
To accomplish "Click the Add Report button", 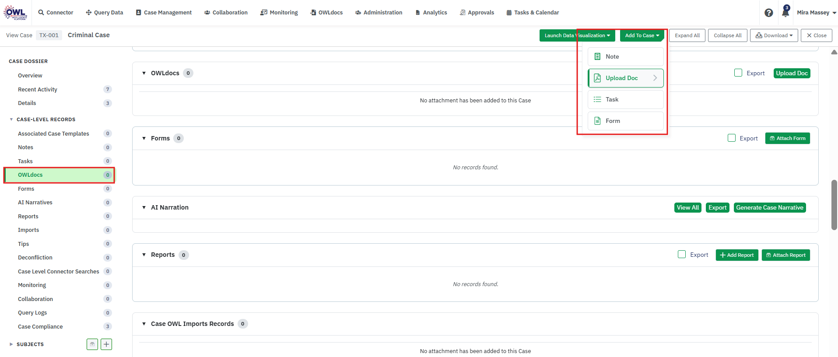I will (x=737, y=255).
